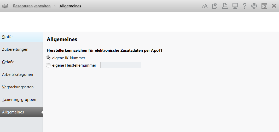This screenshot has height=132, width=279.
Task: Select the Allgemeines sidebar tab
Action: tap(22, 112)
